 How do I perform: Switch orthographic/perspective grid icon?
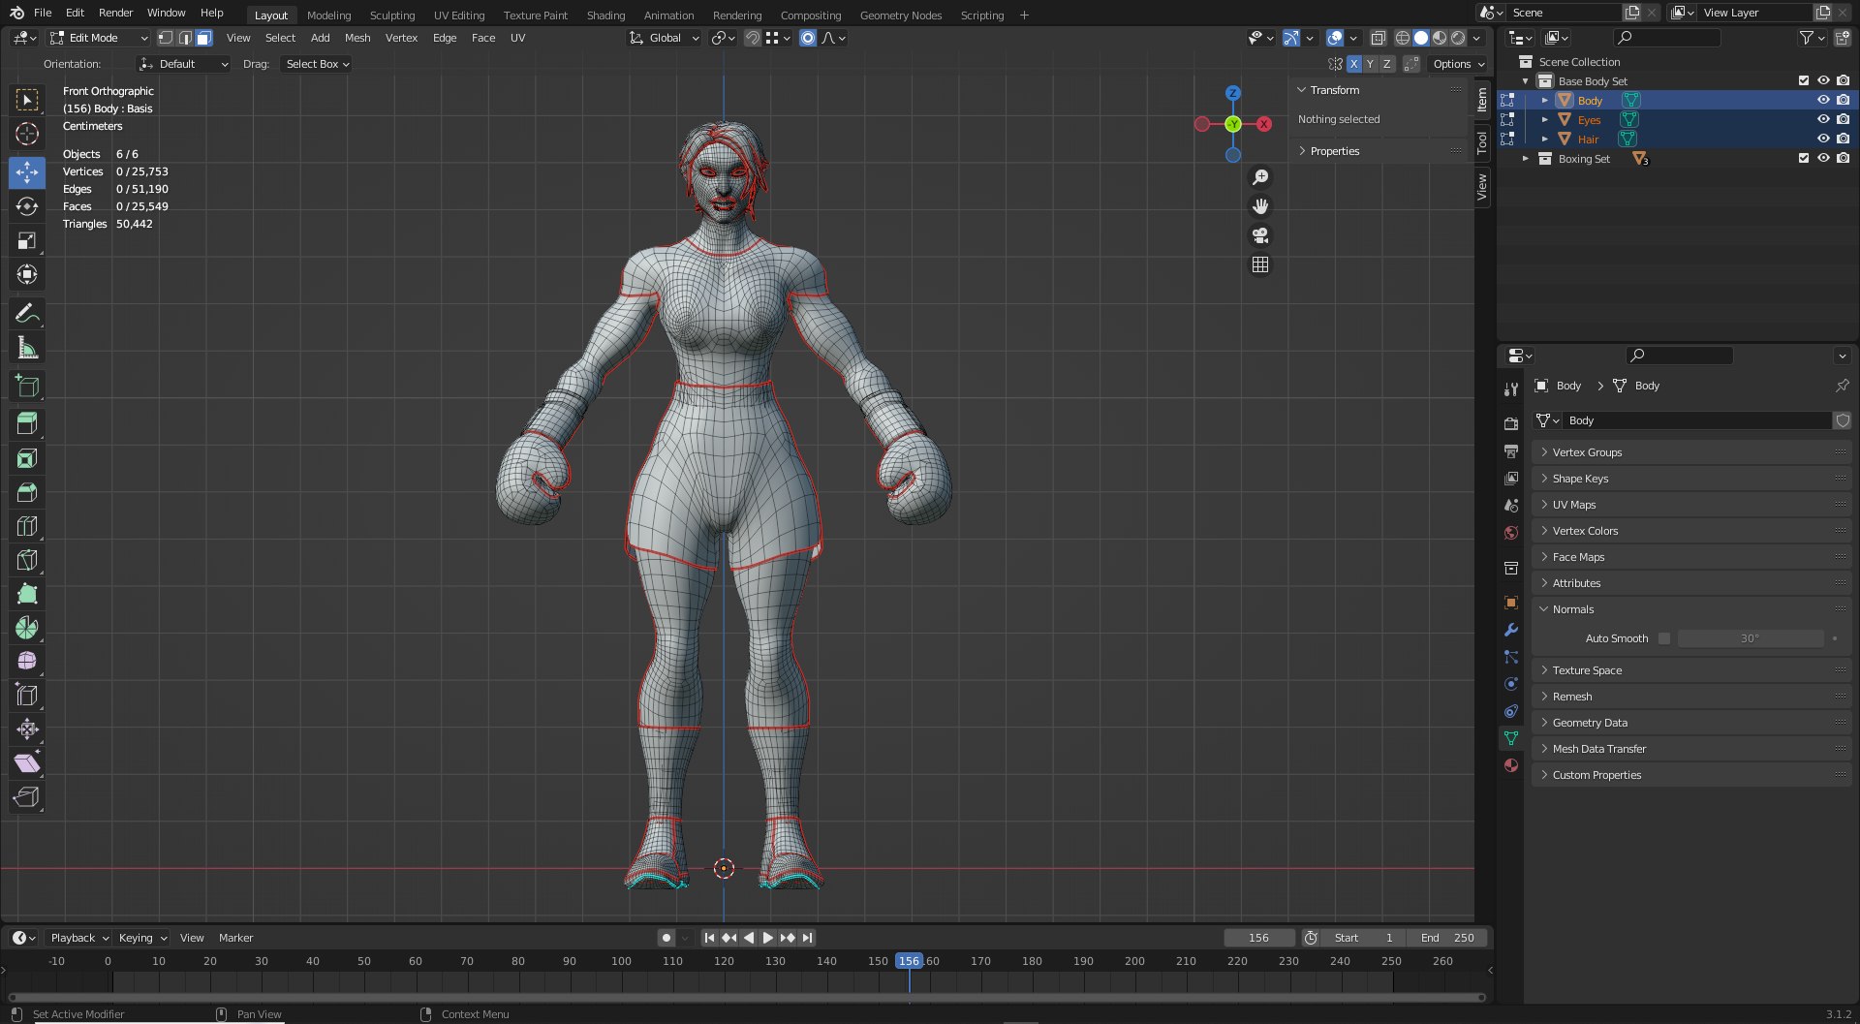click(x=1260, y=264)
